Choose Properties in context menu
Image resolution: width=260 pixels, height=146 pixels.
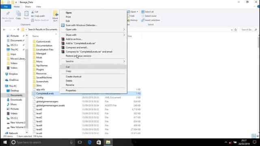pyautogui.click(x=93, y=90)
